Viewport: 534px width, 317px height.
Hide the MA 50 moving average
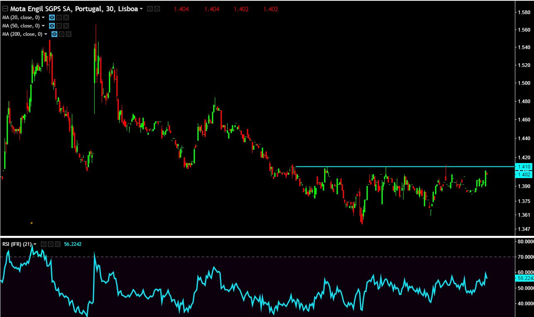point(52,26)
